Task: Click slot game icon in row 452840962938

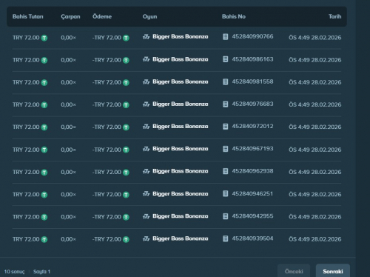Action: [147, 171]
